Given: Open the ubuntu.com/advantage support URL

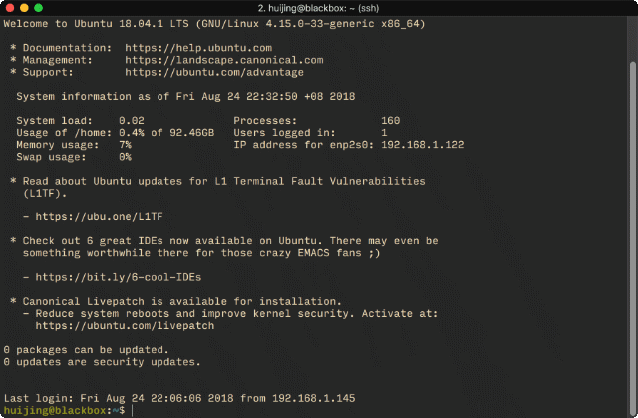Looking at the screenshot, I should pos(214,72).
